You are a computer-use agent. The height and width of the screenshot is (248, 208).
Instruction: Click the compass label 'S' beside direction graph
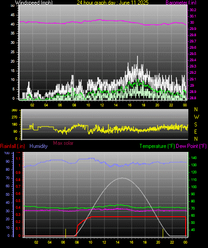tap(196, 125)
